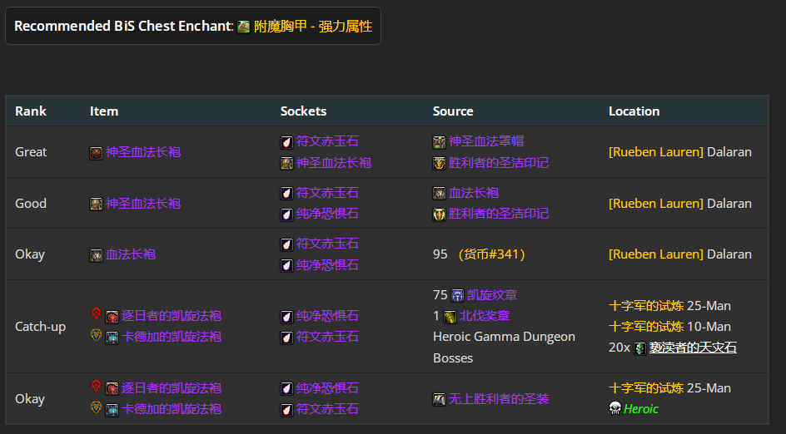This screenshot has width=786, height=434.
Task: Open the 货币#341 currency link
Action: click(x=491, y=254)
